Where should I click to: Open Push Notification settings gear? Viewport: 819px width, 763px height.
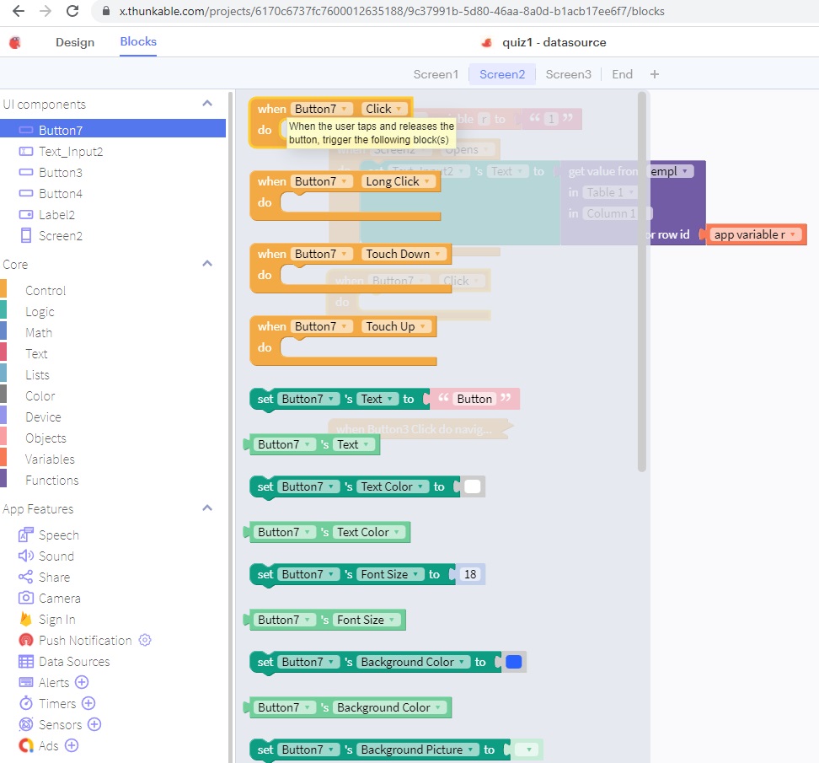(x=145, y=640)
